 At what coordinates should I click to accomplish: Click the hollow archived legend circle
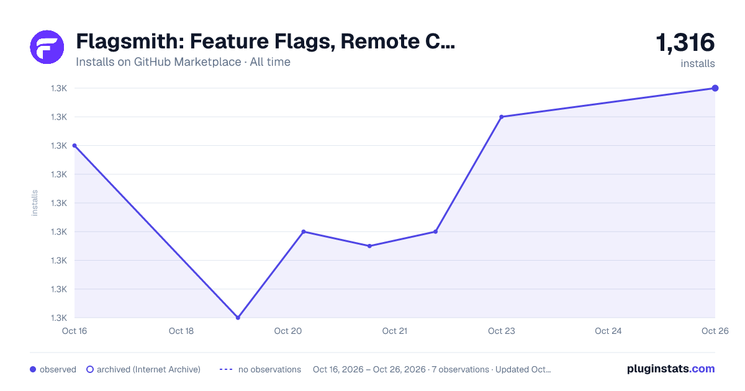(x=90, y=369)
